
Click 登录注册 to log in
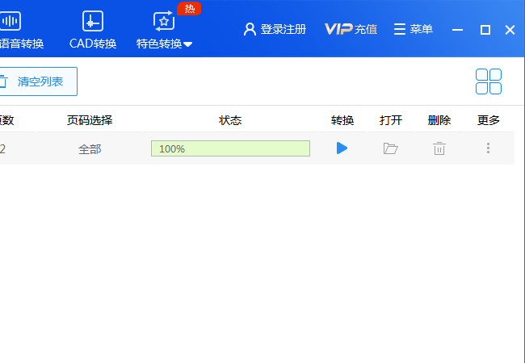(275, 29)
